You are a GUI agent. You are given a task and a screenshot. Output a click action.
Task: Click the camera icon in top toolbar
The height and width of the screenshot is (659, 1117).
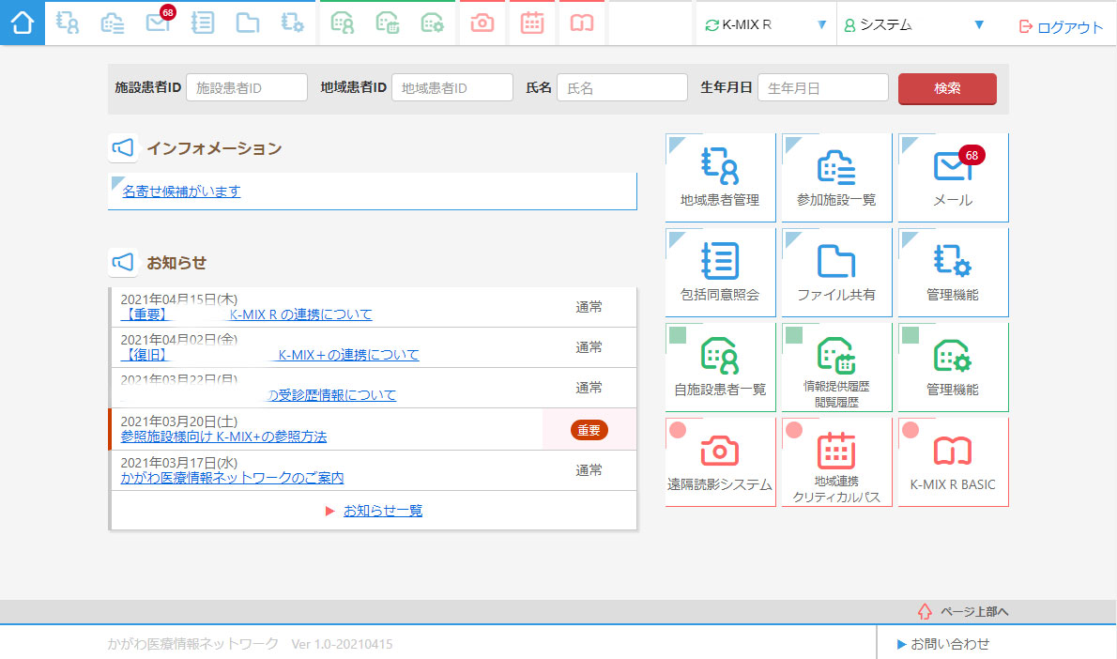tap(482, 23)
